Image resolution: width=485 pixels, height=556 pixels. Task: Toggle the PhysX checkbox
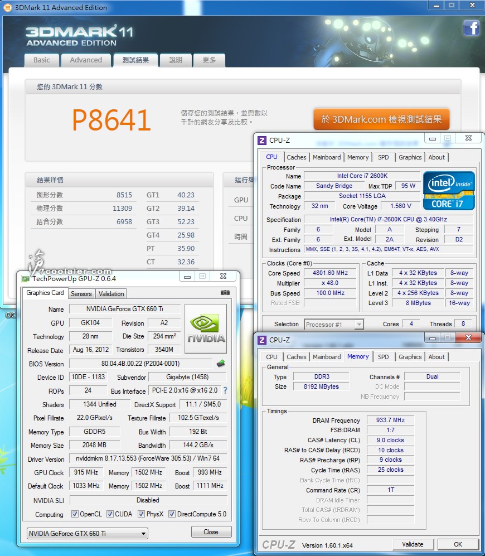click(141, 514)
